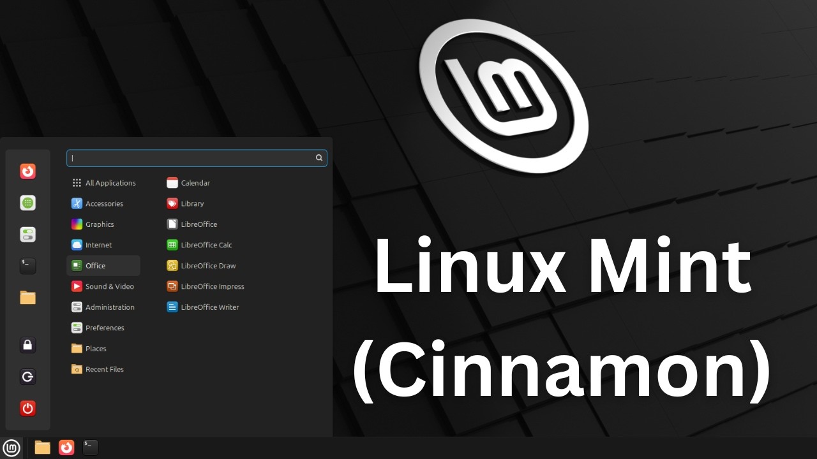817x459 pixels.
Task: Launch Firefox from the taskbar
Action: point(66,448)
